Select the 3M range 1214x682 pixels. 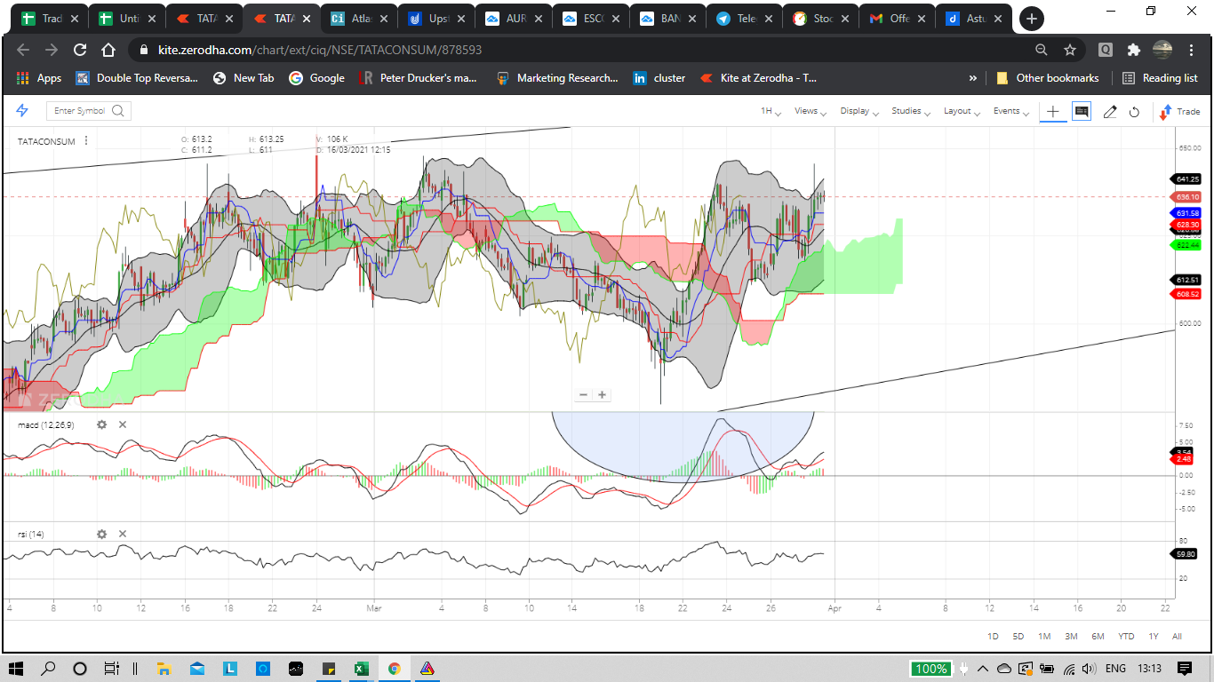[1071, 636]
